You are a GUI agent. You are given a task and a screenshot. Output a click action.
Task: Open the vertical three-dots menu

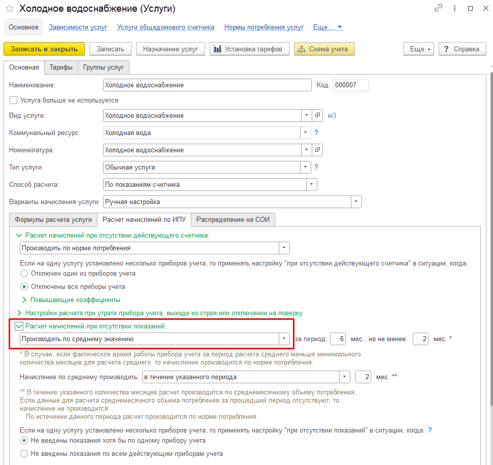click(x=454, y=9)
